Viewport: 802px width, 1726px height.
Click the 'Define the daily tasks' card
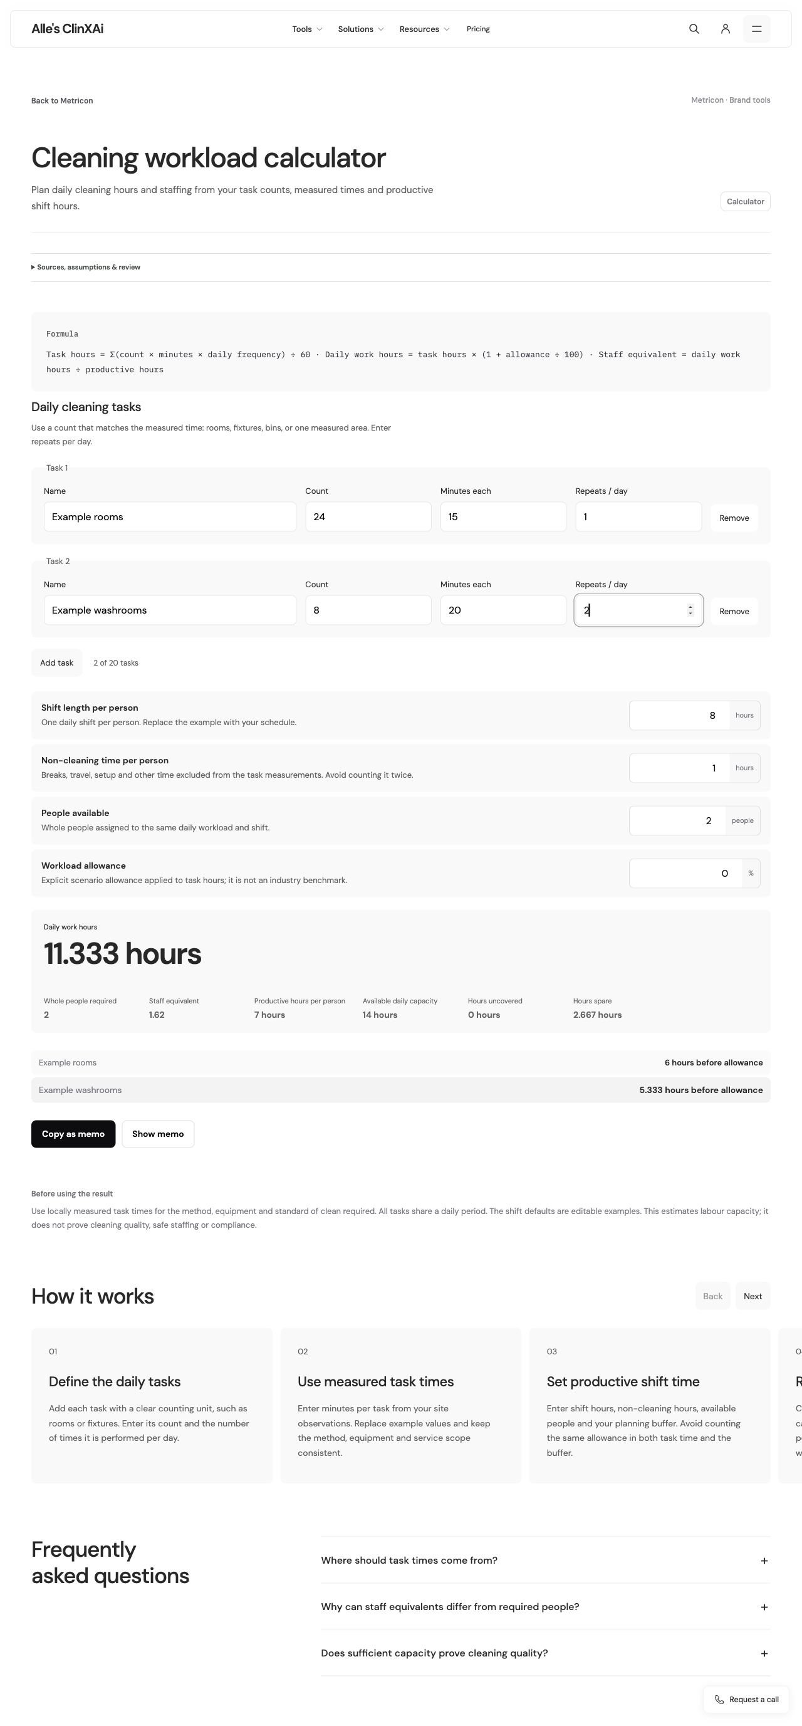(x=152, y=1404)
